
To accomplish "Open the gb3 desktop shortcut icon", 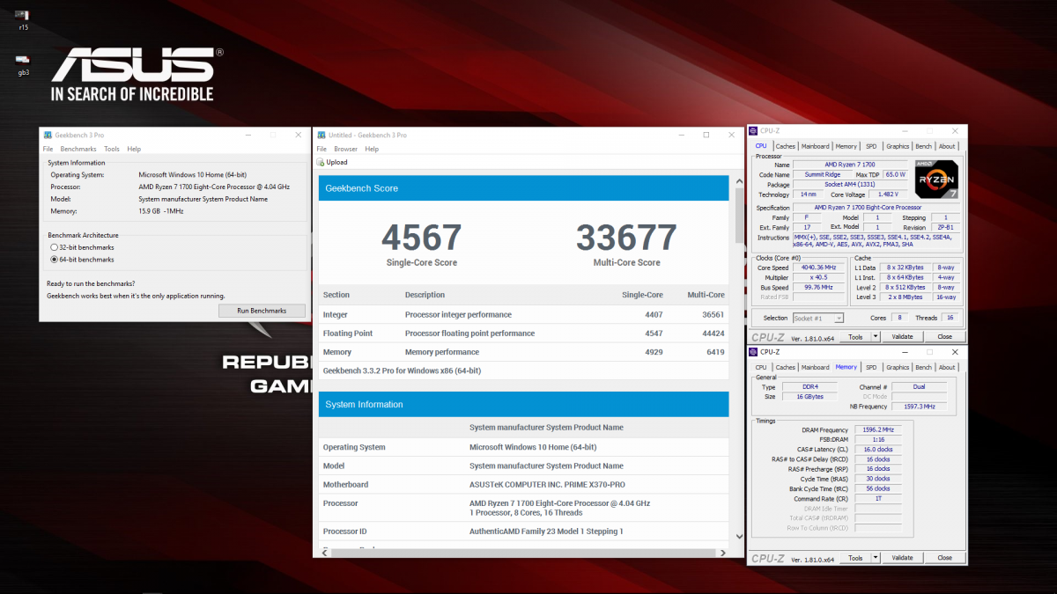I will click(23, 60).
